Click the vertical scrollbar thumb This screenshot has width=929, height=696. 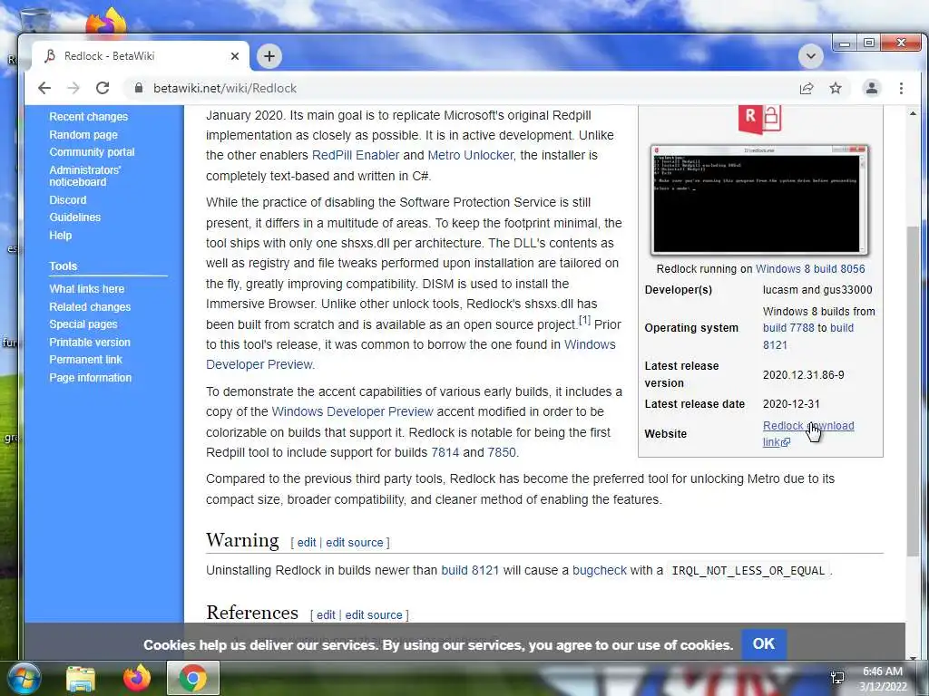click(913, 391)
